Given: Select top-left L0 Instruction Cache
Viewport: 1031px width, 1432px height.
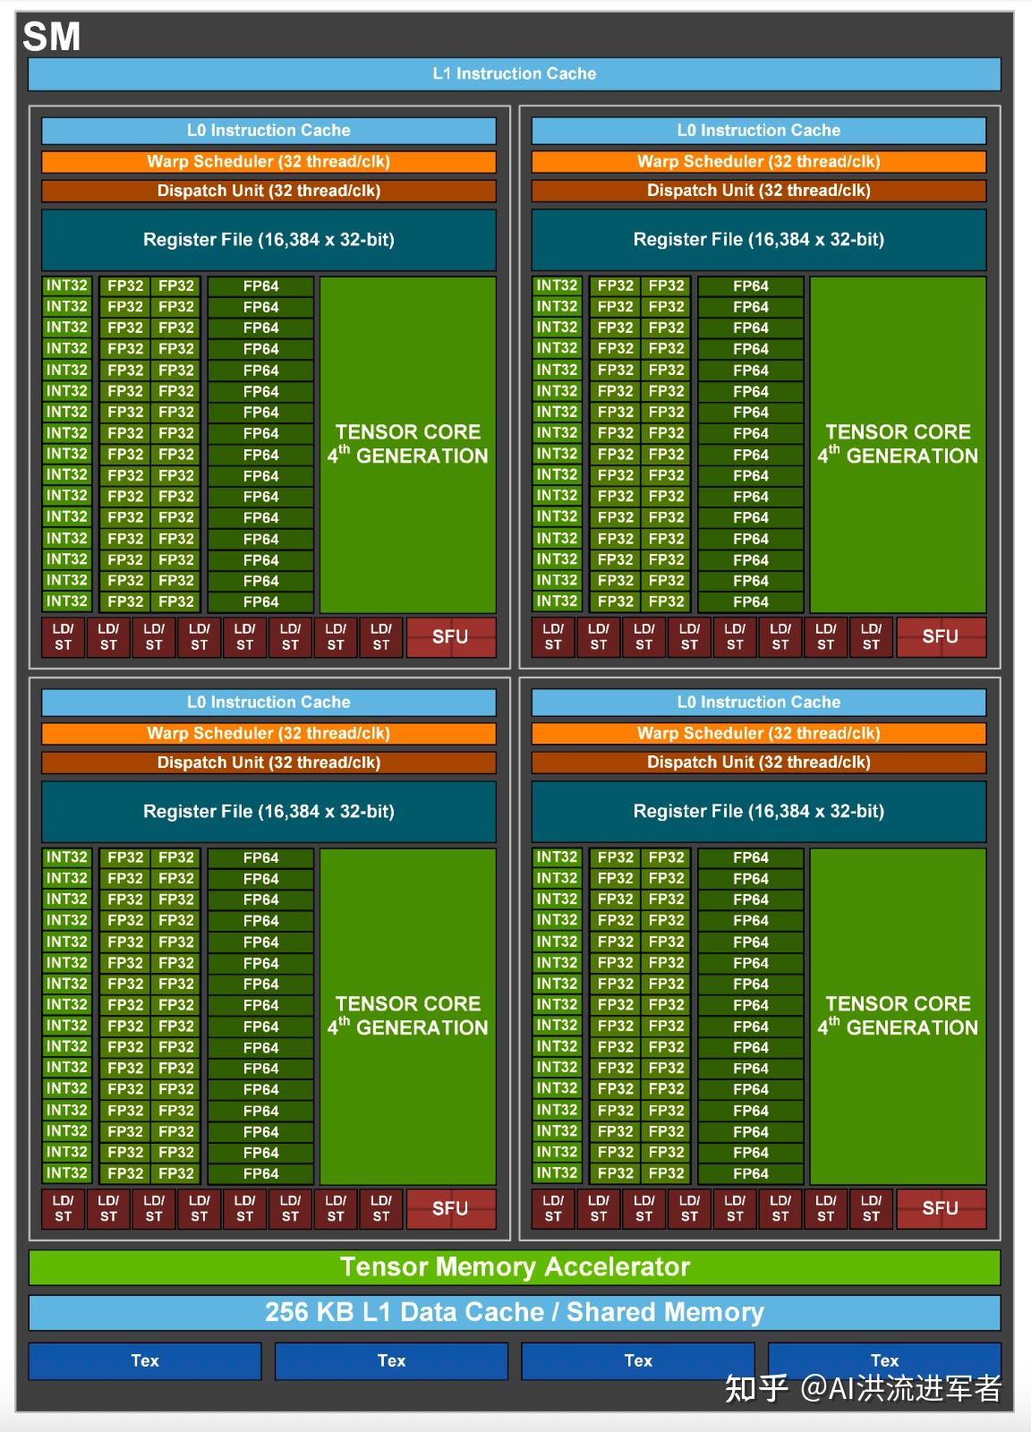Looking at the screenshot, I should [x=268, y=131].
